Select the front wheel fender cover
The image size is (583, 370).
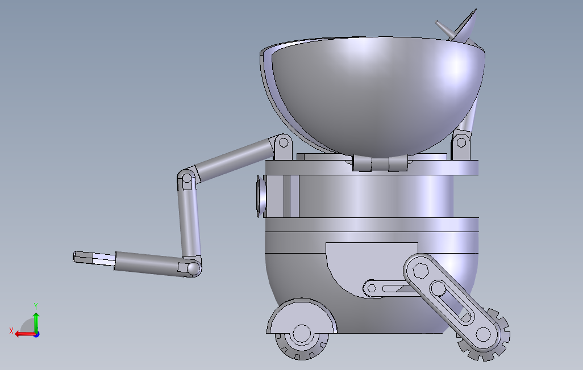click(302, 316)
